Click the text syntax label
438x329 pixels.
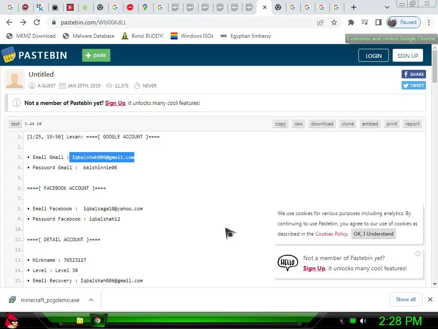15,124
